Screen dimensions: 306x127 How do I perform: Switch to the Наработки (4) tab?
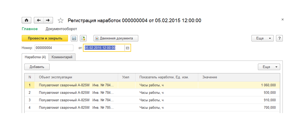pos(35,57)
